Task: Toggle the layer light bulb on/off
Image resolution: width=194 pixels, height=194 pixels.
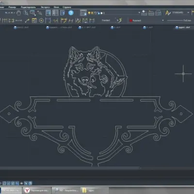Action: [89, 13]
